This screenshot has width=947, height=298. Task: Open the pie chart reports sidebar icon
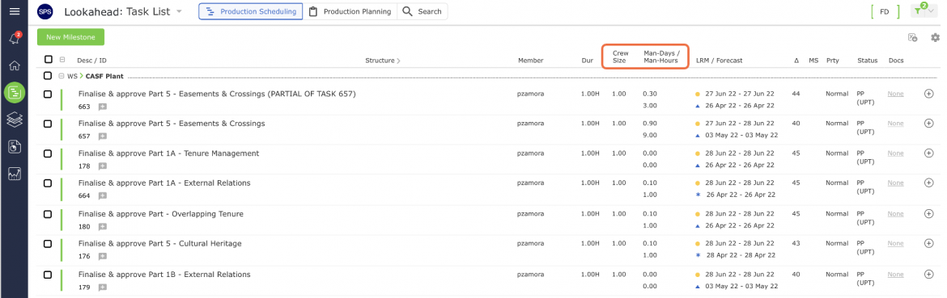coord(15,146)
